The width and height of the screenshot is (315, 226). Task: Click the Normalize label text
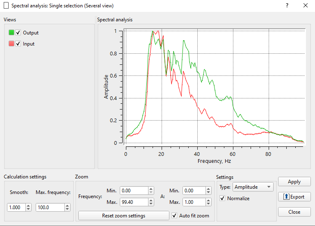tap(238, 199)
